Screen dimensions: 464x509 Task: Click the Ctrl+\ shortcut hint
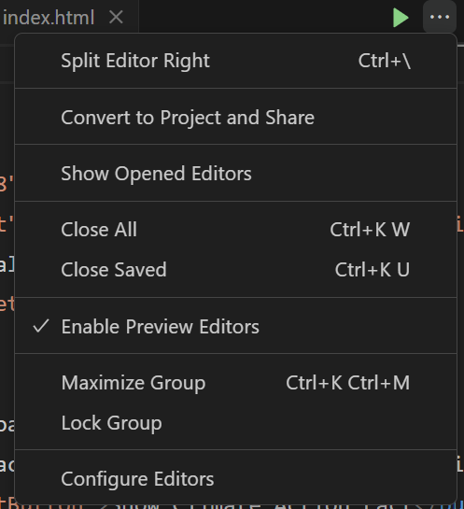(x=385, y=61)
